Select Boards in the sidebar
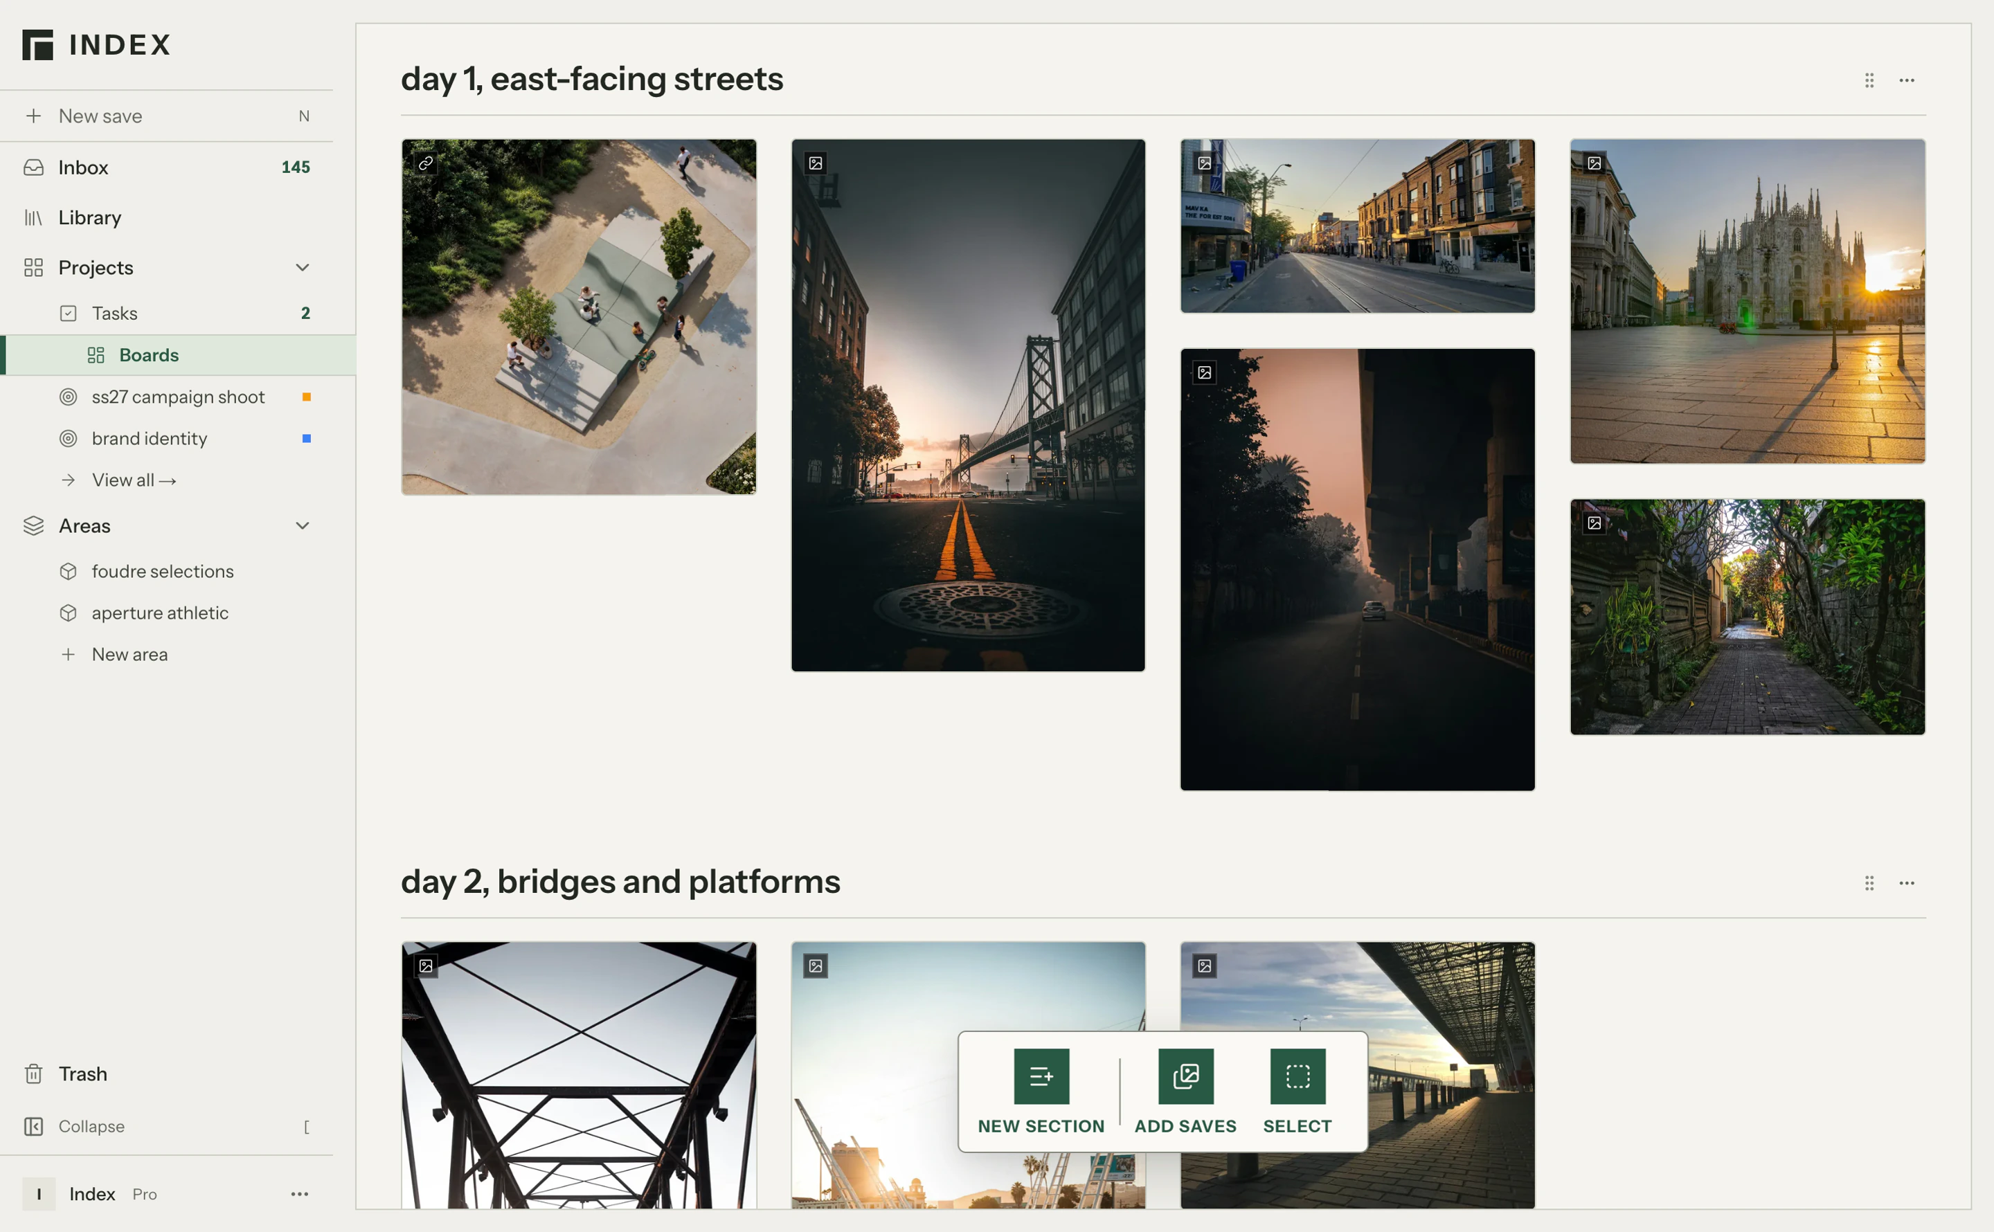1994x1232 pixels. tap(178, 355)
